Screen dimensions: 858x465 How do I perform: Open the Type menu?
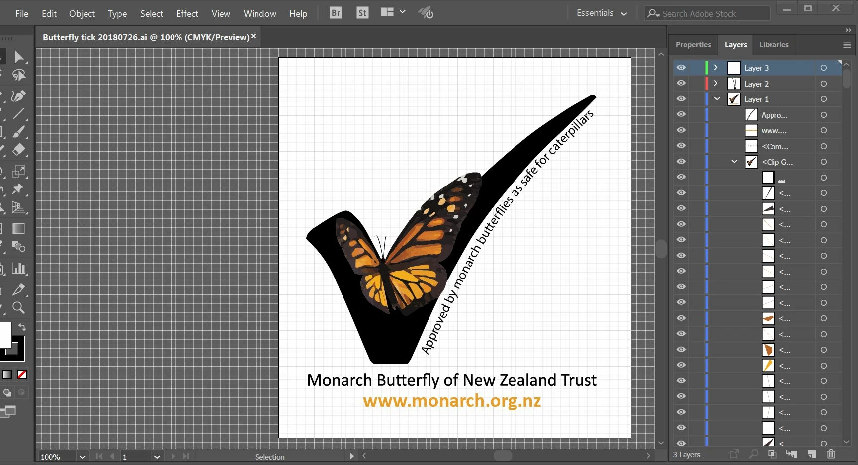pos(117,13)
